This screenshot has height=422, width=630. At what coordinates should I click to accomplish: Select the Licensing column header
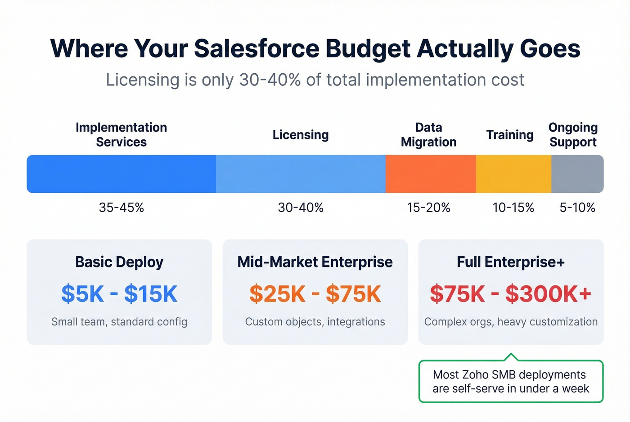coord(300,134)
